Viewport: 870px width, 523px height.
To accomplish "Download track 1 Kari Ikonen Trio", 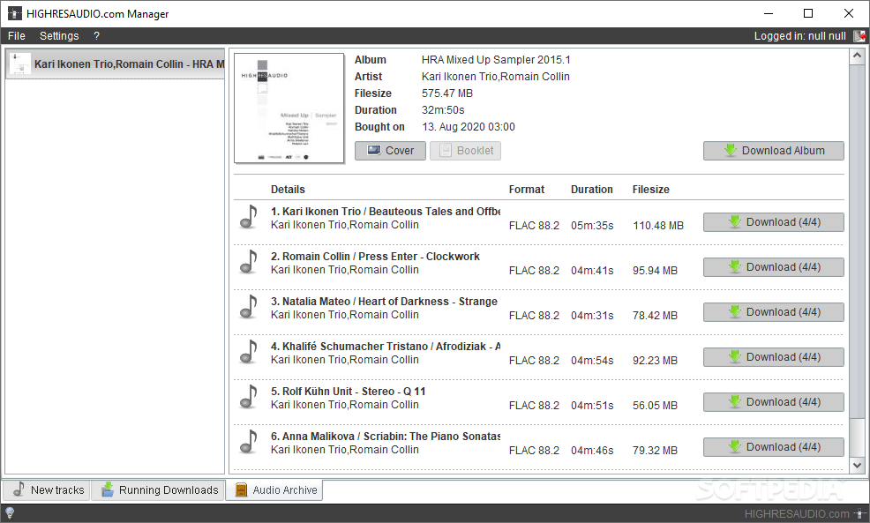I will point(774,222).
